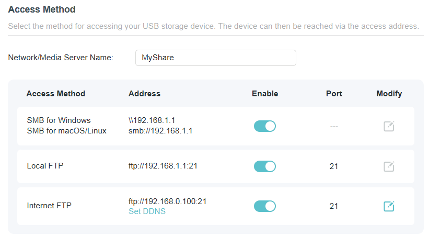
Task: Select the \\192.168.1.1 Windows SMB address
Action: click(152, 120)
